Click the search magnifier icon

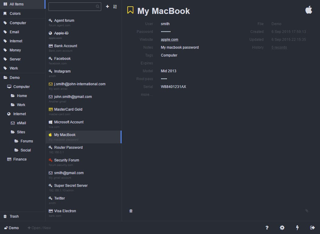pyautogui.click(x=98, y=7)
